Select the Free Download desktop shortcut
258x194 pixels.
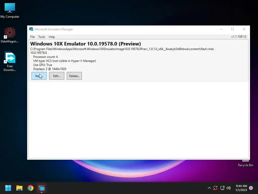click(10, 61)
